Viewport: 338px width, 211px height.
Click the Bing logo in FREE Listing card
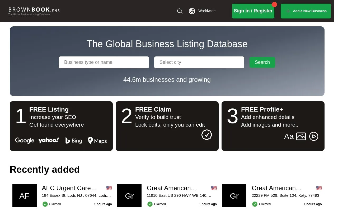click(x=74, y=141)
